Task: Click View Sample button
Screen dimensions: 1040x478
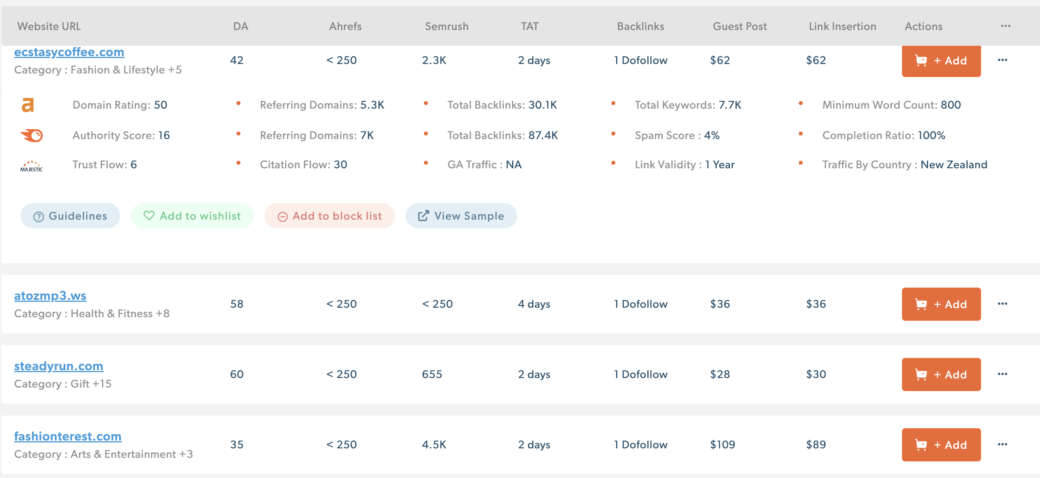Action: [x=461, y=216]
